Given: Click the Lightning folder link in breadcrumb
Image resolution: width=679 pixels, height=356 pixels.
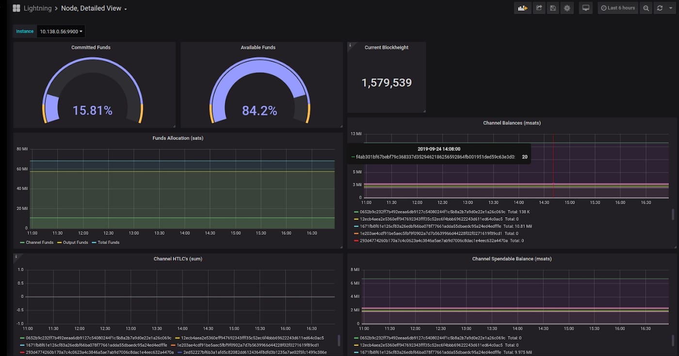Looking at the screenshot, I should (38, 8).
